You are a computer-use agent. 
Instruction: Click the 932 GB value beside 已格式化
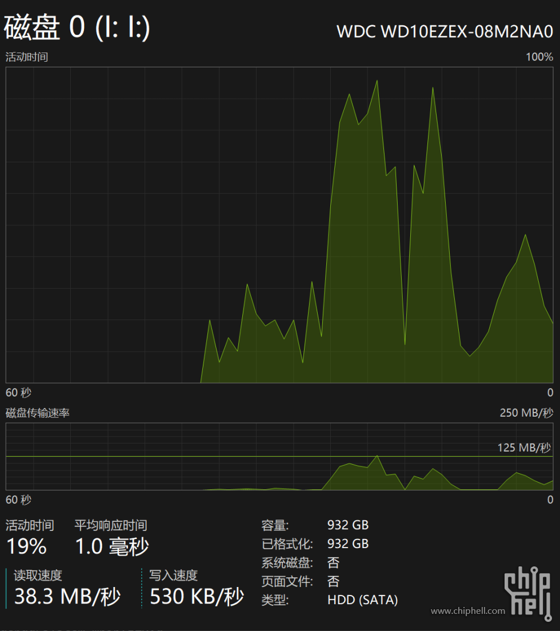tap(348, 544)
